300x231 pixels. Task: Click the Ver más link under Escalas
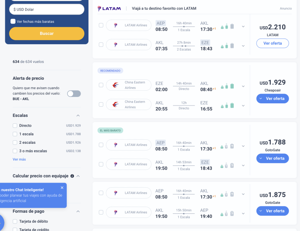[x=19, y=159]
